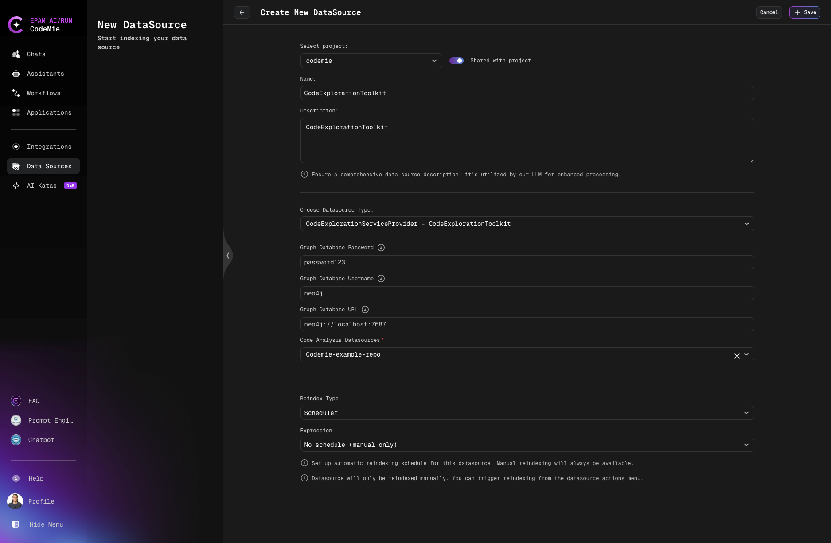Open the Profile avatar
Image resolution: width=831 pixels, height=543 pixels.
pos(15,501)
